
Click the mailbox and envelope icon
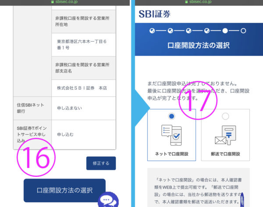point(225,135)
